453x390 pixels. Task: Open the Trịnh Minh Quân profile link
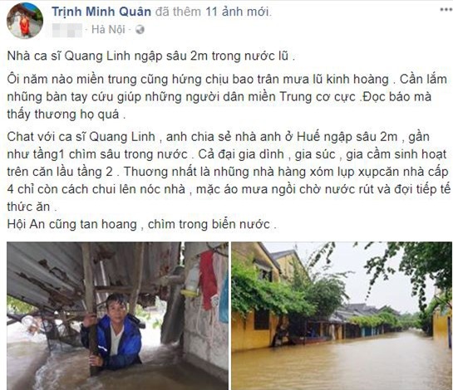101,12
